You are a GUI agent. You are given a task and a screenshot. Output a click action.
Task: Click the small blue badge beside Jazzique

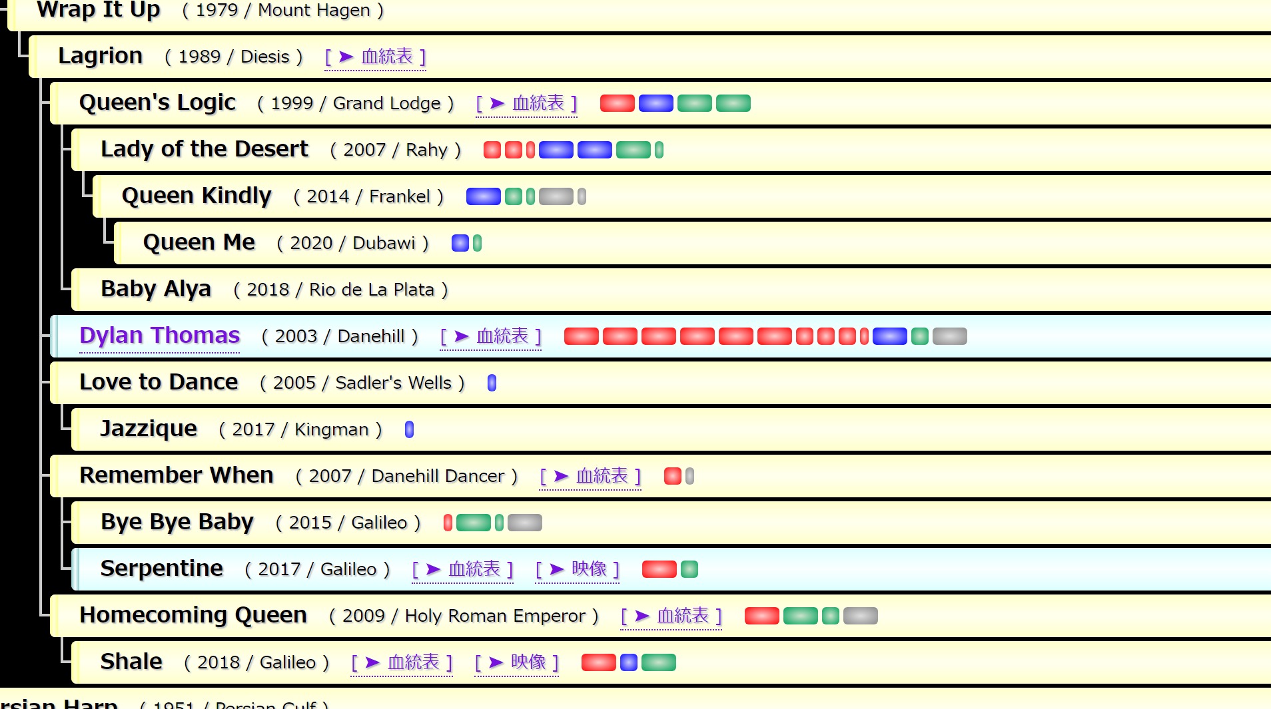point(409,430)
